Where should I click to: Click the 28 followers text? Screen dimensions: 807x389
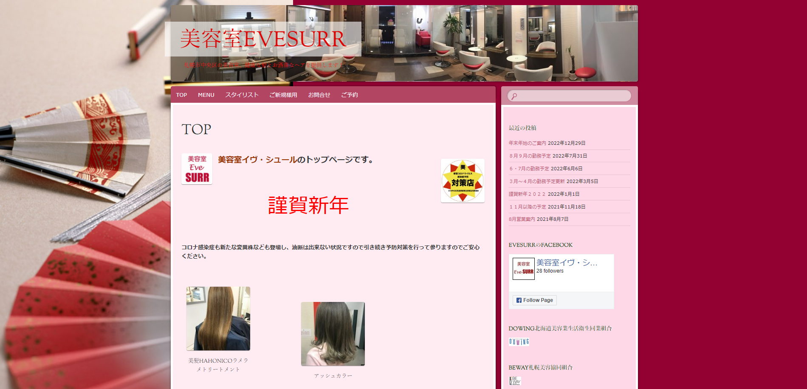click(550, 271)
